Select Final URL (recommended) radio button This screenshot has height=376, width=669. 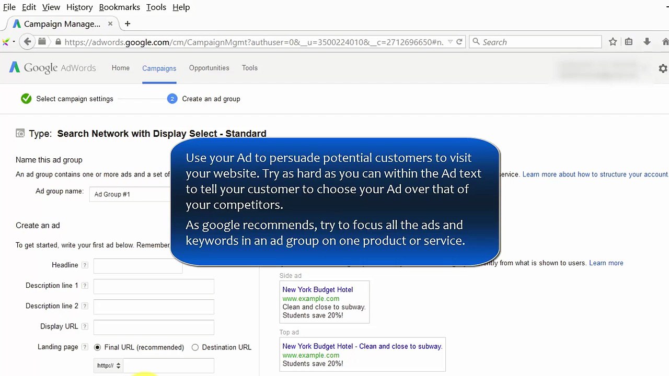tap(97, 347)
